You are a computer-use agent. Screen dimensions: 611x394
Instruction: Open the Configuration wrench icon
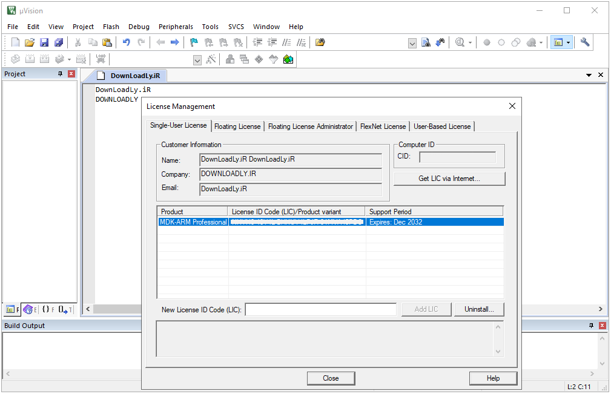pos(585,42)
